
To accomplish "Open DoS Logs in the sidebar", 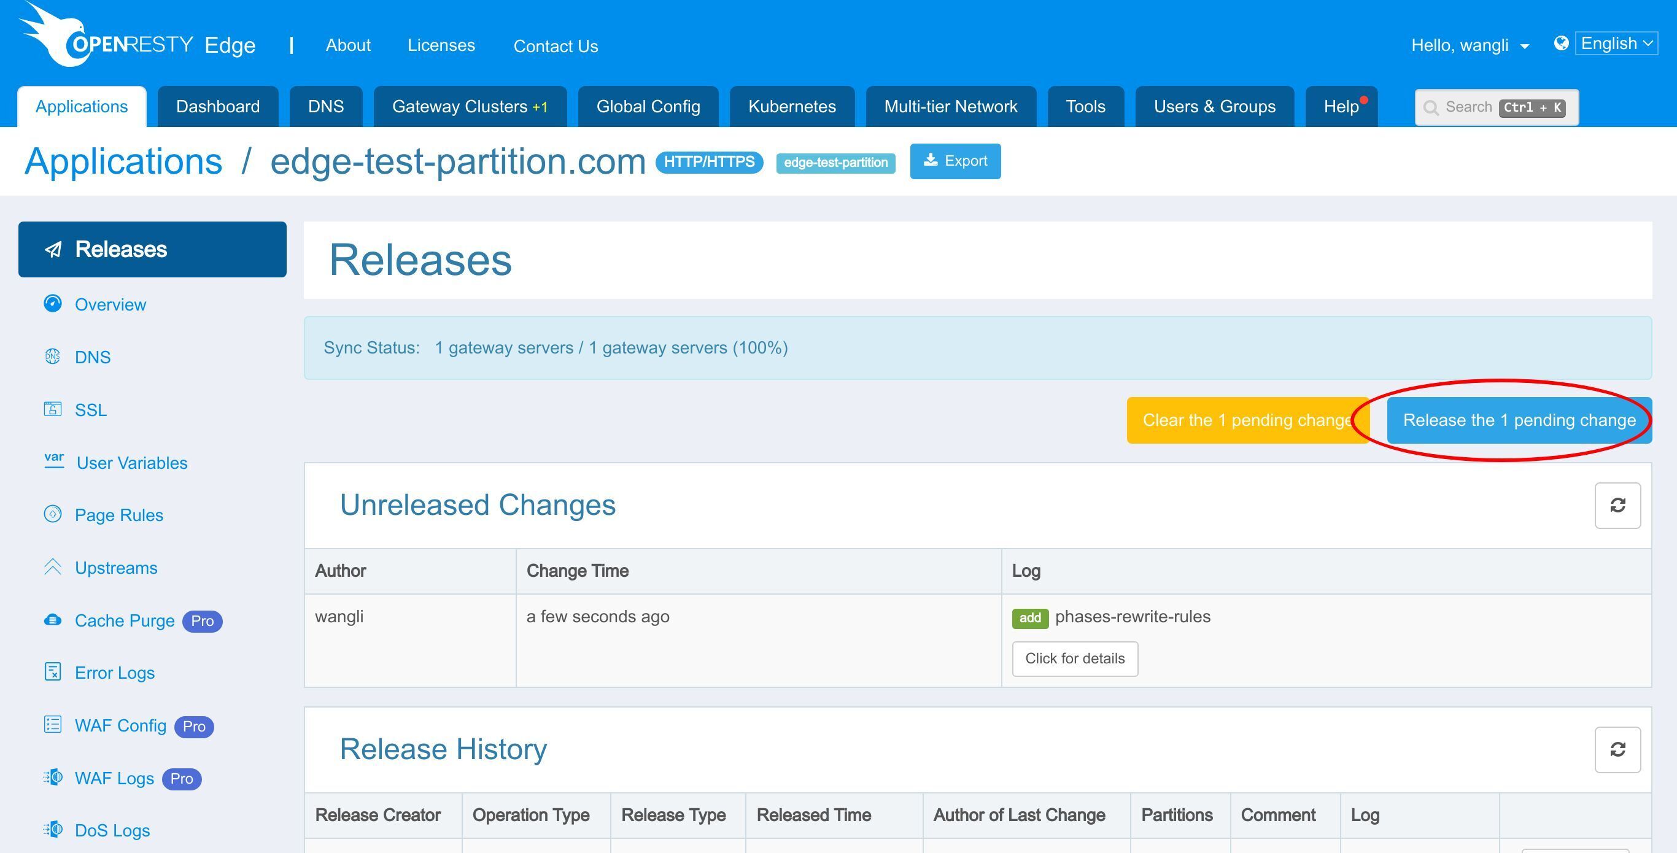I will click(112, 830).
